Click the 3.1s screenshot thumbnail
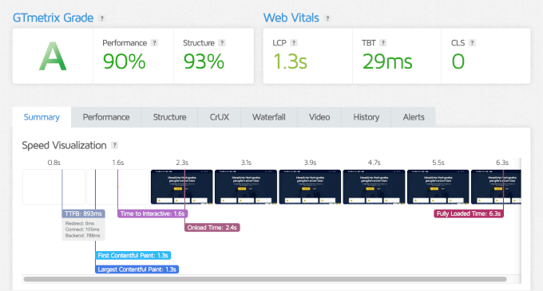The height and width of the screenshot is (291, 543). (246, 187)
